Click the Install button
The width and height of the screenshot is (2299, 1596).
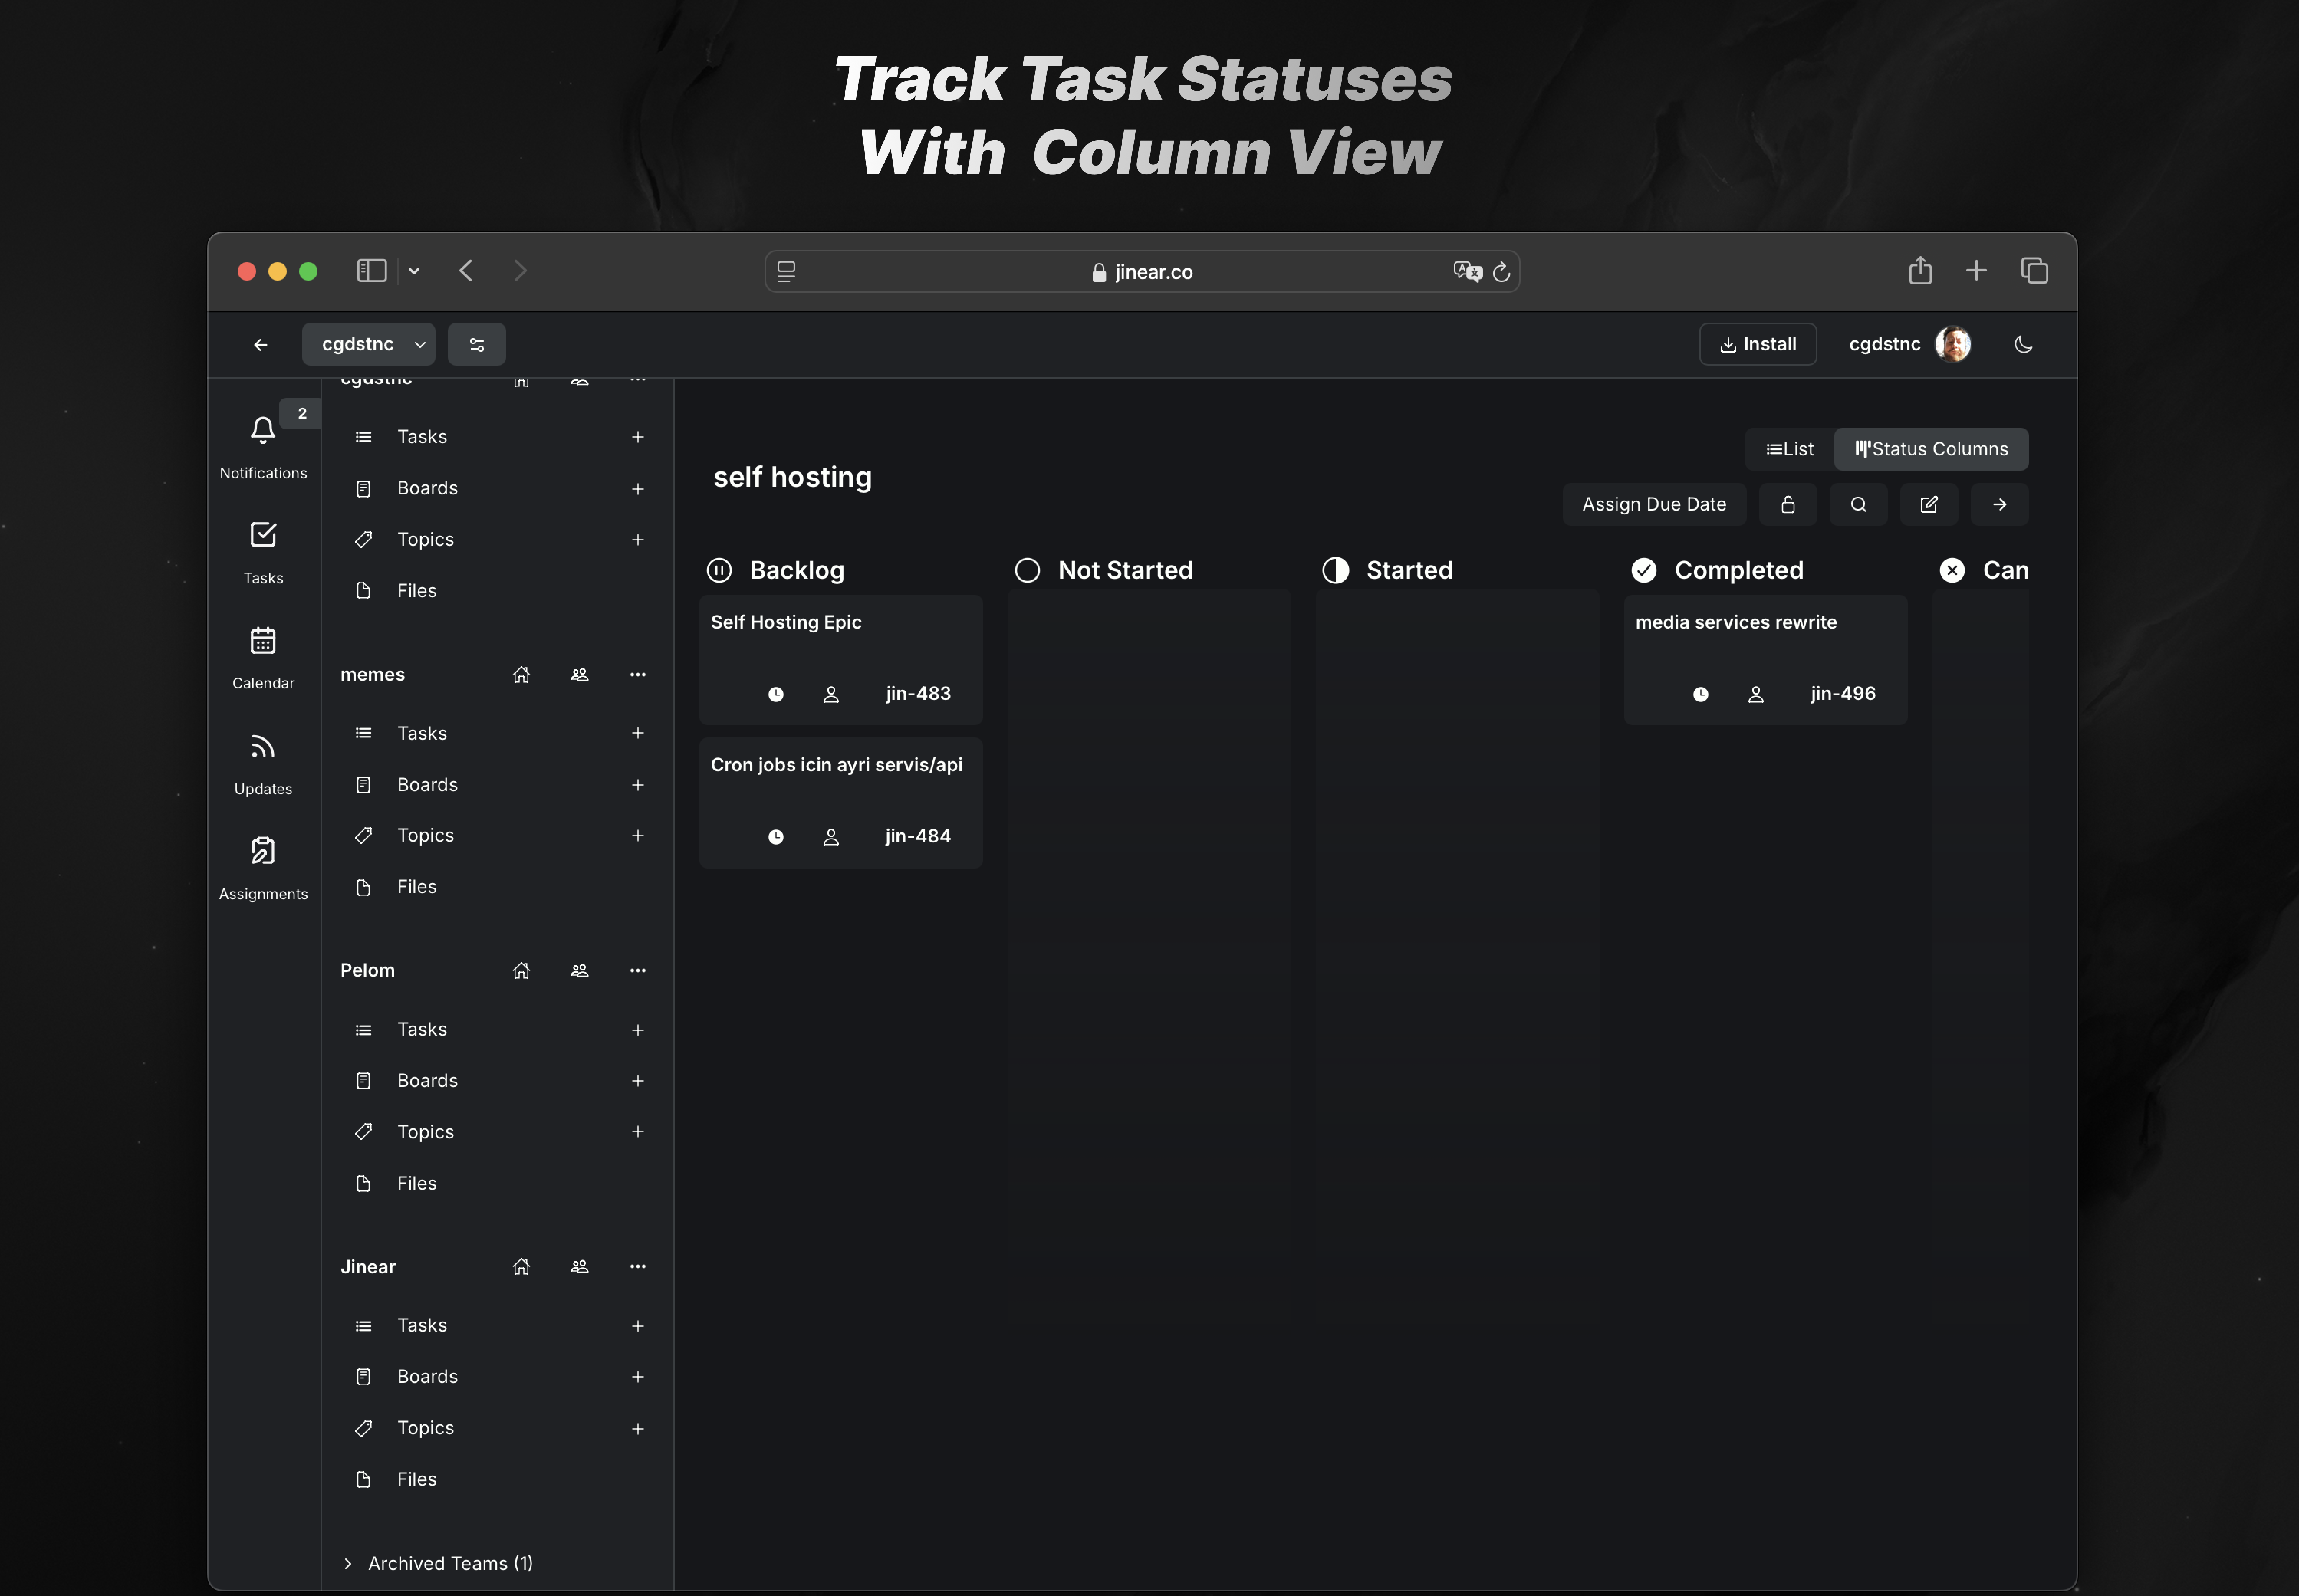click(x=1757, y=344)
